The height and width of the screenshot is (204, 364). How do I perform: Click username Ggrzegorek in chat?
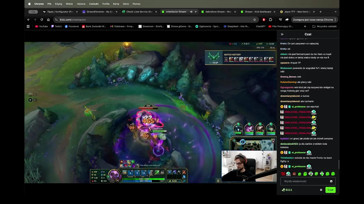click(x=287, y=88)
